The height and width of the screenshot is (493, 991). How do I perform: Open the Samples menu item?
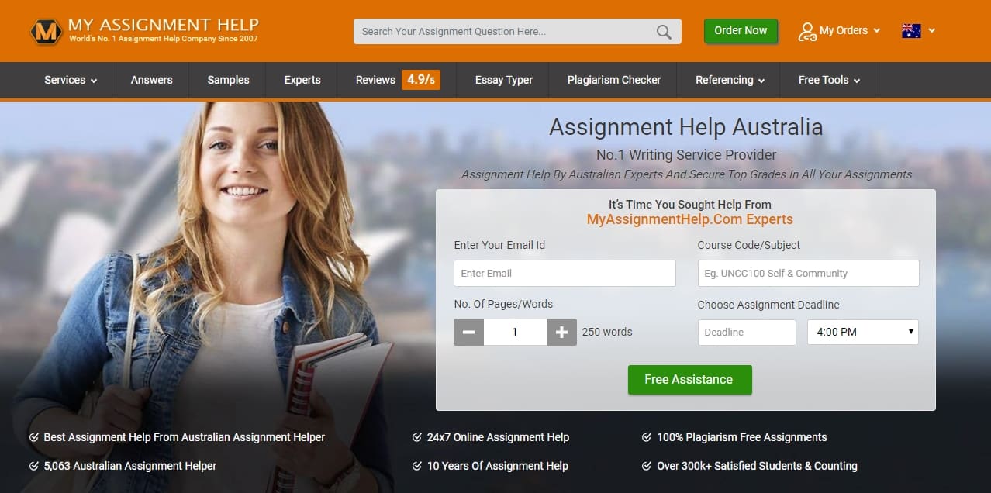pos(229,80)
